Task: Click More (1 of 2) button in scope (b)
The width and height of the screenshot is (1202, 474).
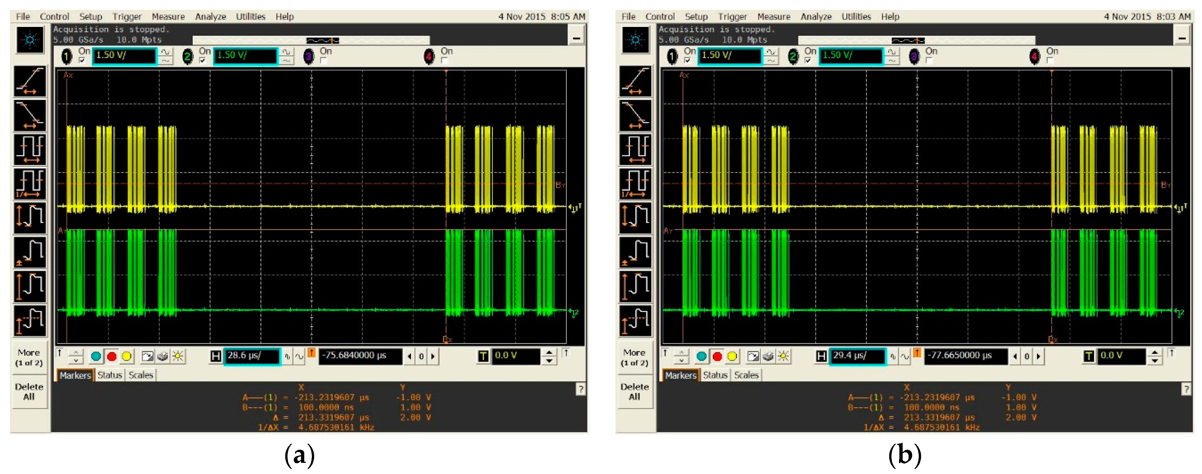Action: pos(634,357)
